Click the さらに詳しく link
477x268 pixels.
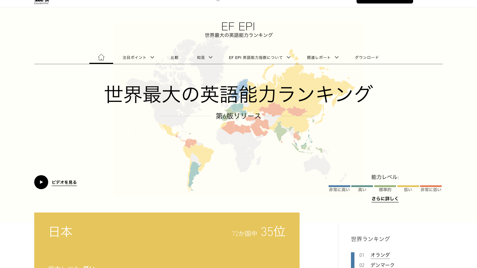[x=385, y=199]
